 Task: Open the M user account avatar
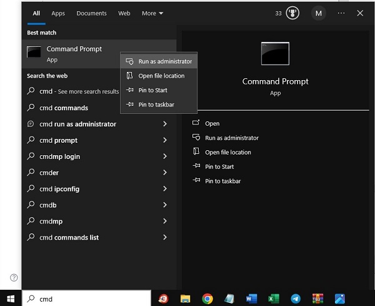[319, 13]
